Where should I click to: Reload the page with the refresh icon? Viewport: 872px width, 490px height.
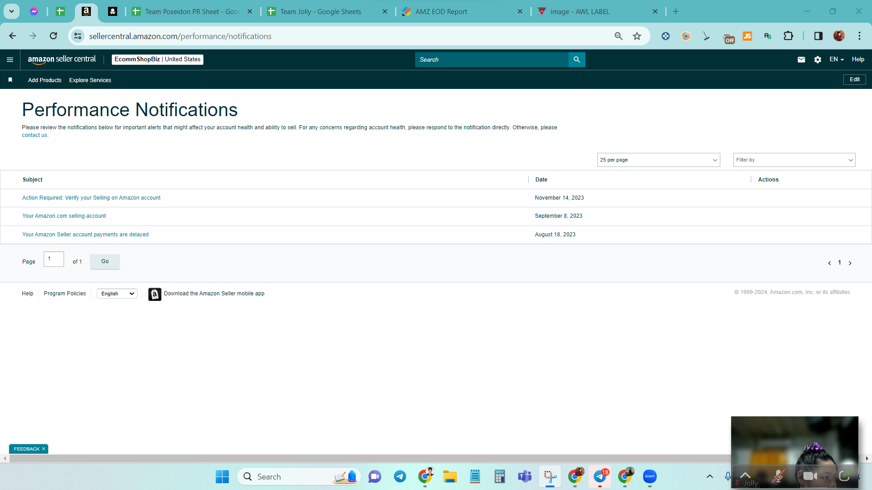click(53, 36)
